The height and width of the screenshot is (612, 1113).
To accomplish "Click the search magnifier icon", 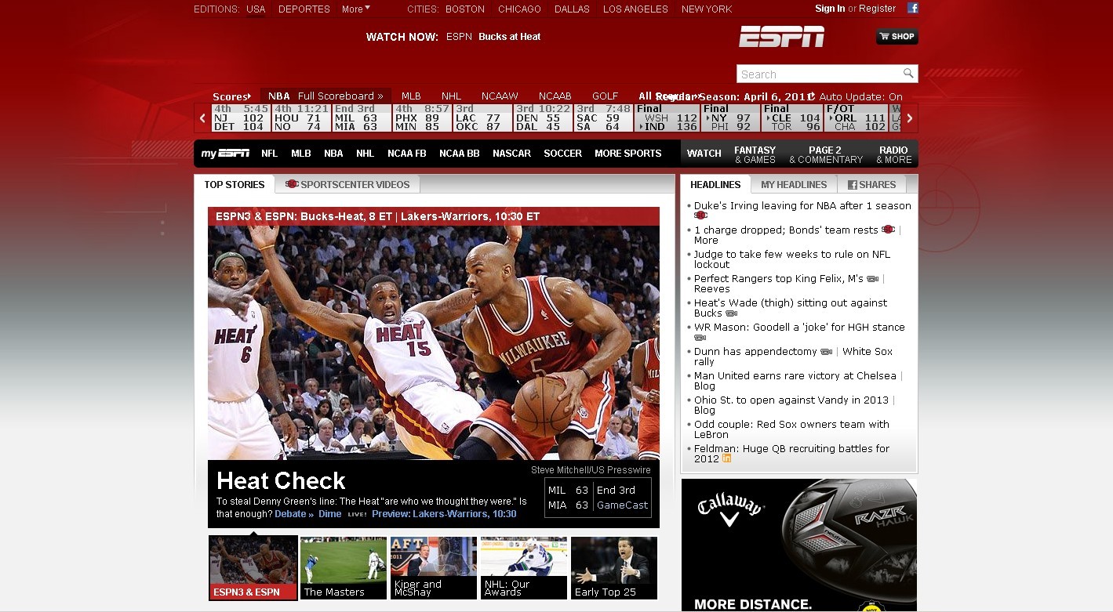I will click(x=908, y=74).
